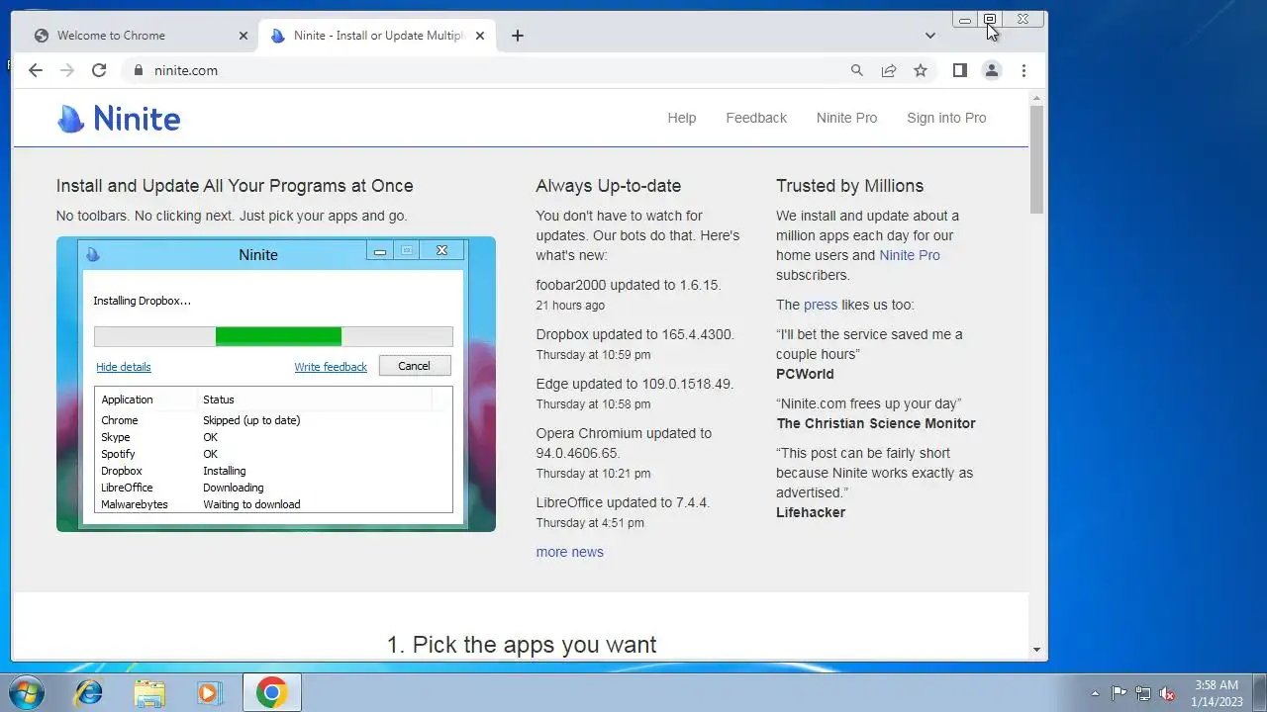Open the Help page link
The image size is (1267, 712).
pyautogui.click(x=682, y=118)
